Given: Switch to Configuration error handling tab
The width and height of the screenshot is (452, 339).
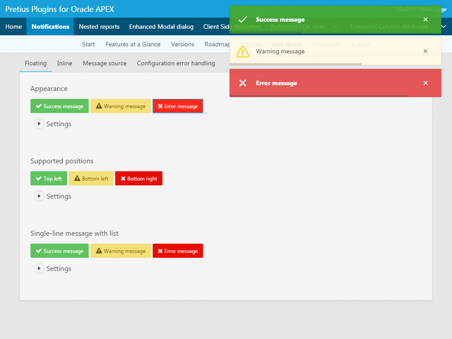Looking at the screenshot, I should coord(176,64).
